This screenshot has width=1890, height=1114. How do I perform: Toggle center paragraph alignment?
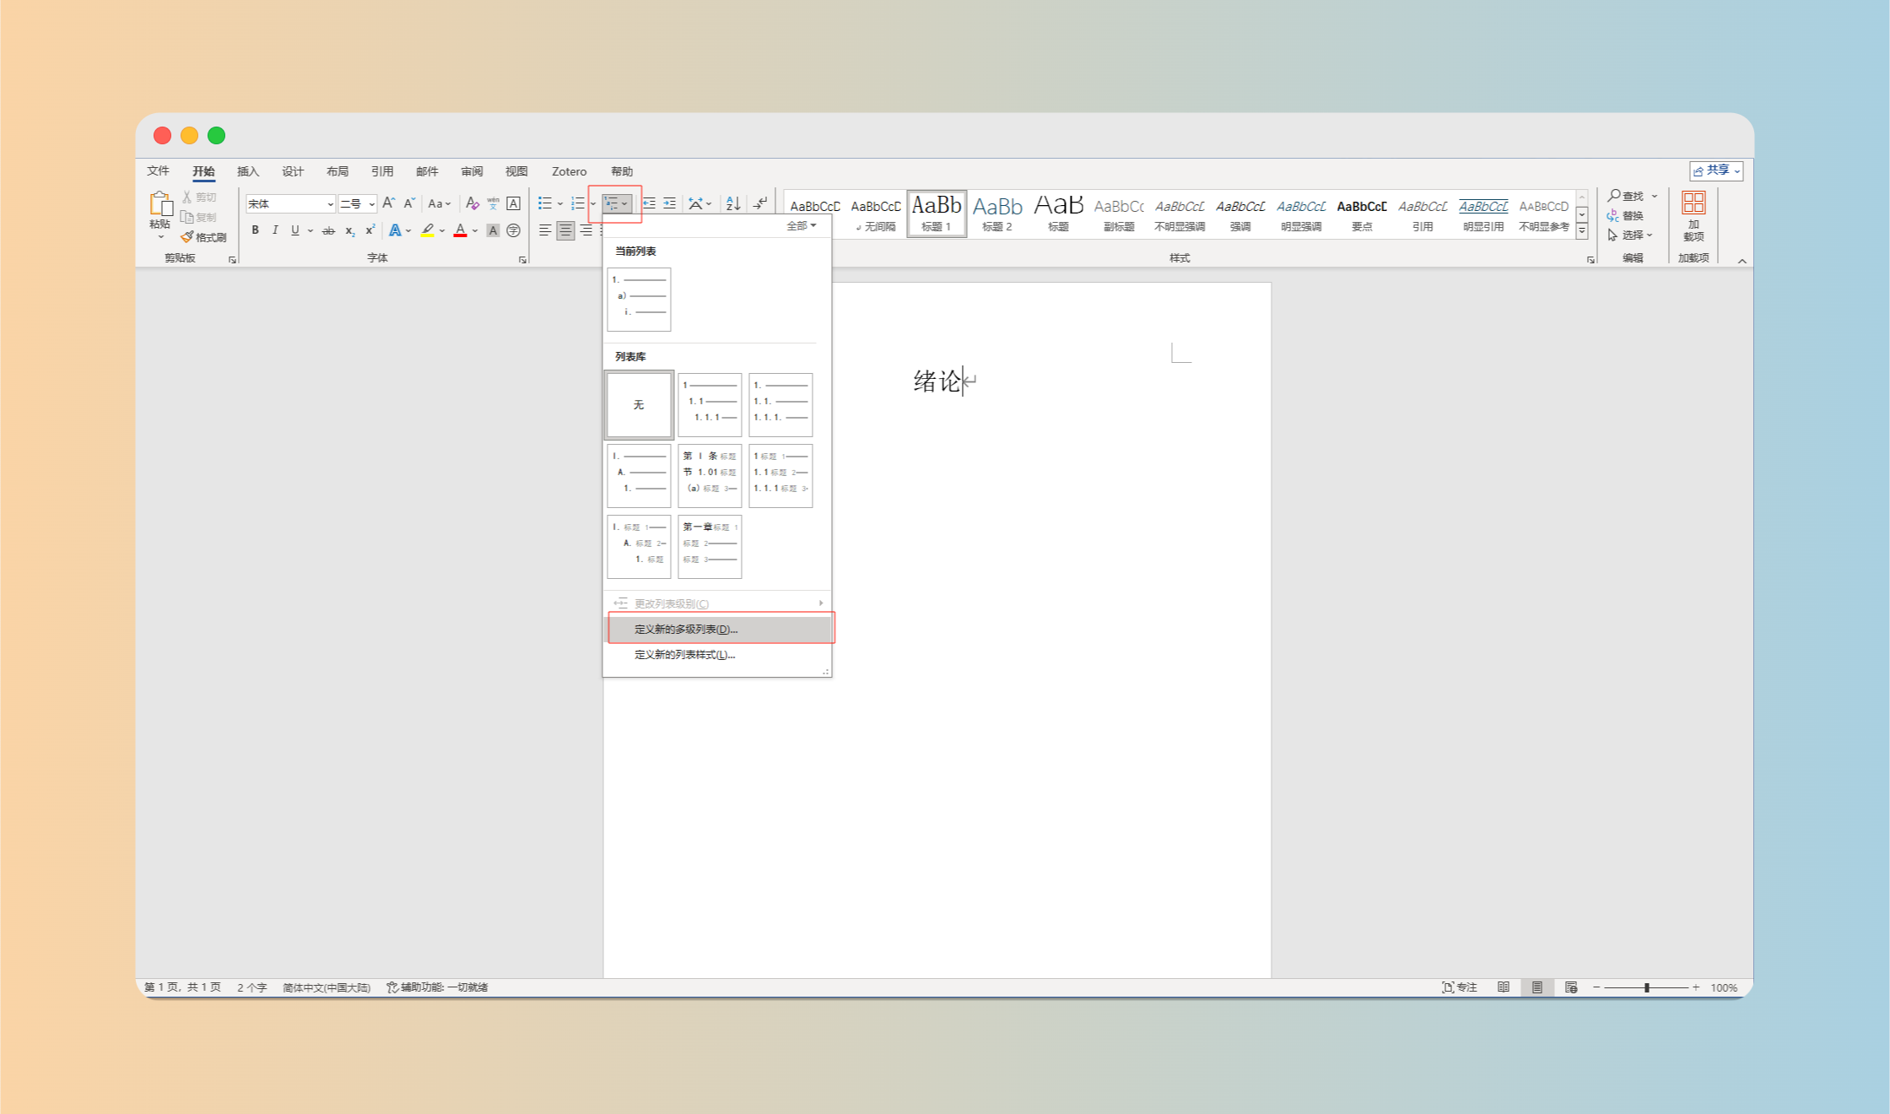pyautogui.click(x=565, y=230)
